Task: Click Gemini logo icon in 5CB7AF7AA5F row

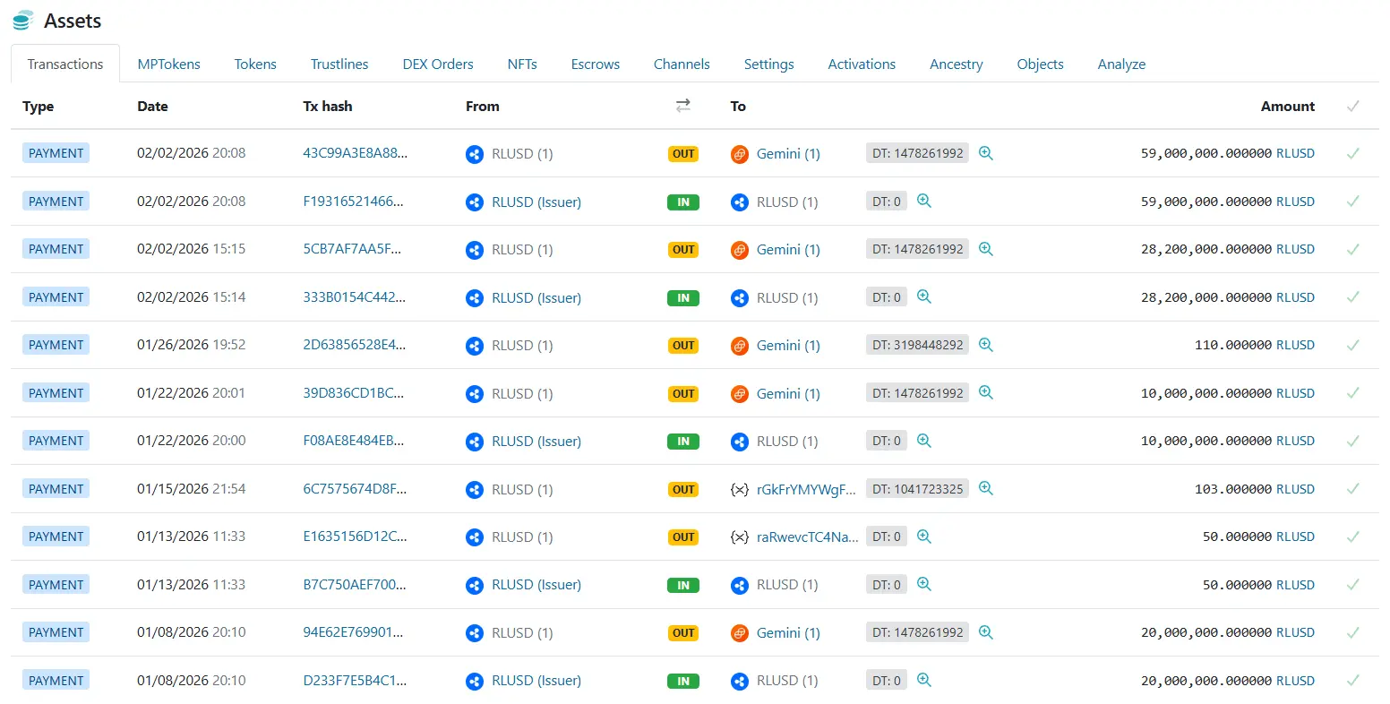Action: coord(740,250)
